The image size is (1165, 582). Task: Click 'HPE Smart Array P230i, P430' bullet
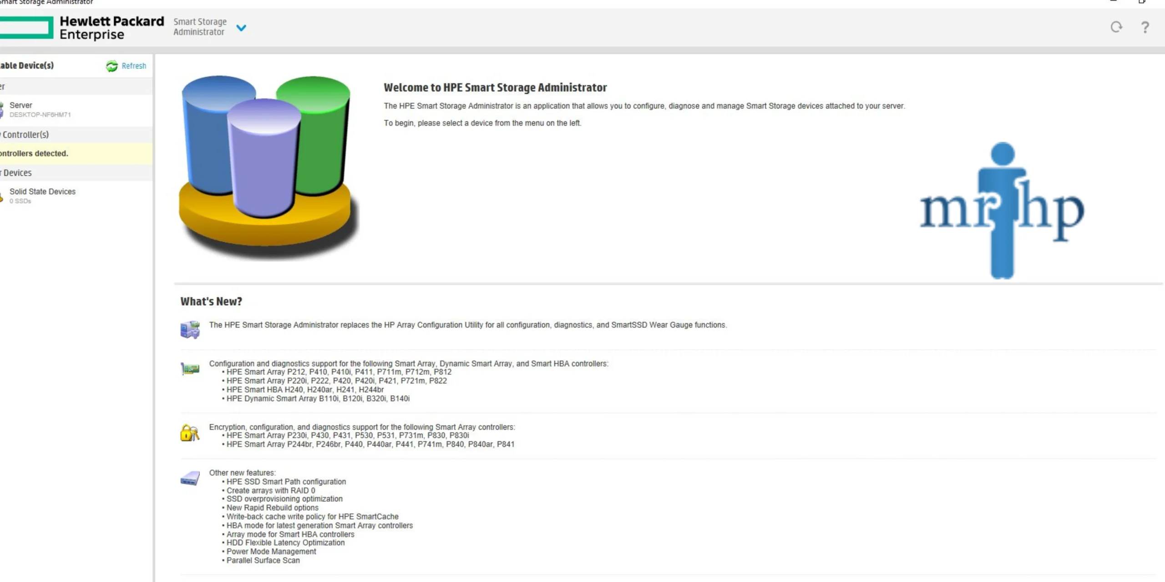[348, 436]
